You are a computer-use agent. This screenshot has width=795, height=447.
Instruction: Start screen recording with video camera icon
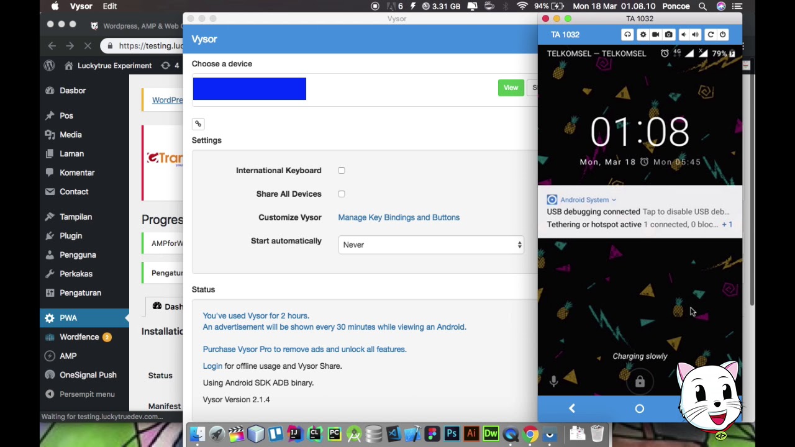point(655,35)
